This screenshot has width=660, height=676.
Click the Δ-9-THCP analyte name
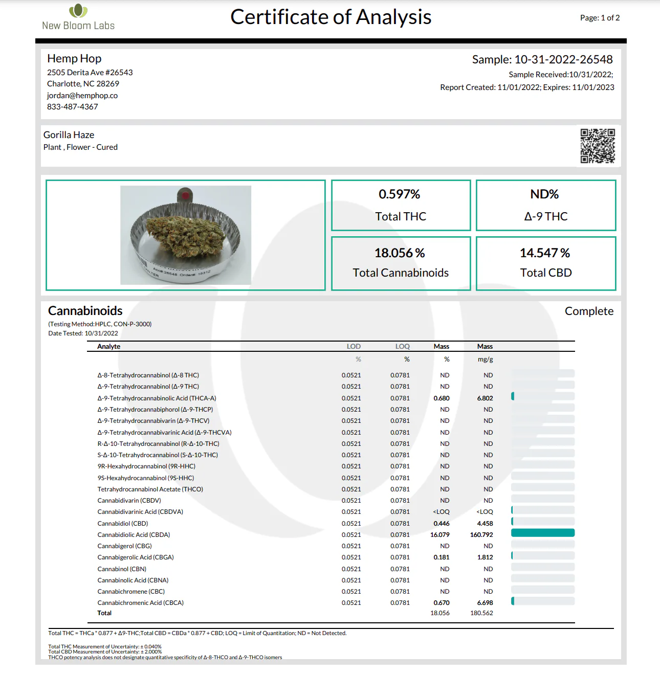(x=155, y=410)
